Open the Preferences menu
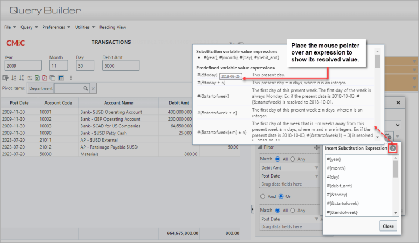 click(56, 27)
